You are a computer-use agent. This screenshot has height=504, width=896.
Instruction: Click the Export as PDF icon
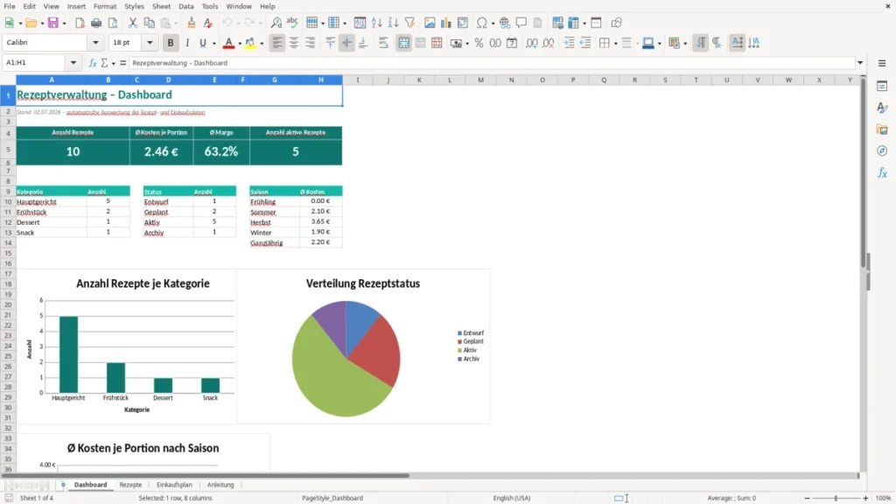pos(80,23)
